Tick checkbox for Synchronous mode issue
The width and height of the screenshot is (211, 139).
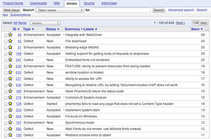tap(5, 123)
